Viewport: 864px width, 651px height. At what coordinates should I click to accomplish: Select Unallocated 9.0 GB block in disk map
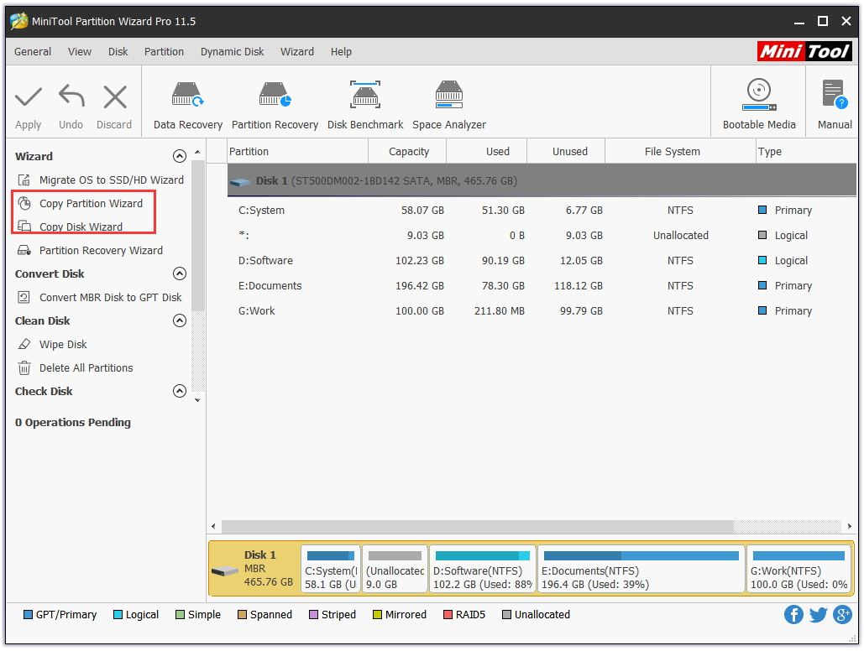[395, 569]
